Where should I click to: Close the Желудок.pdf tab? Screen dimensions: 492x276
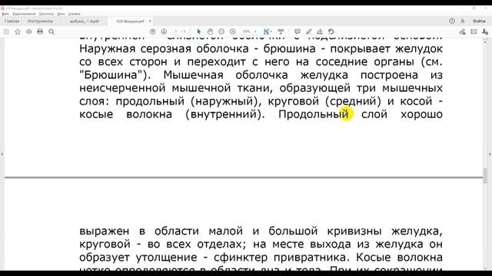pyautogui.click(x=150, y=21)
